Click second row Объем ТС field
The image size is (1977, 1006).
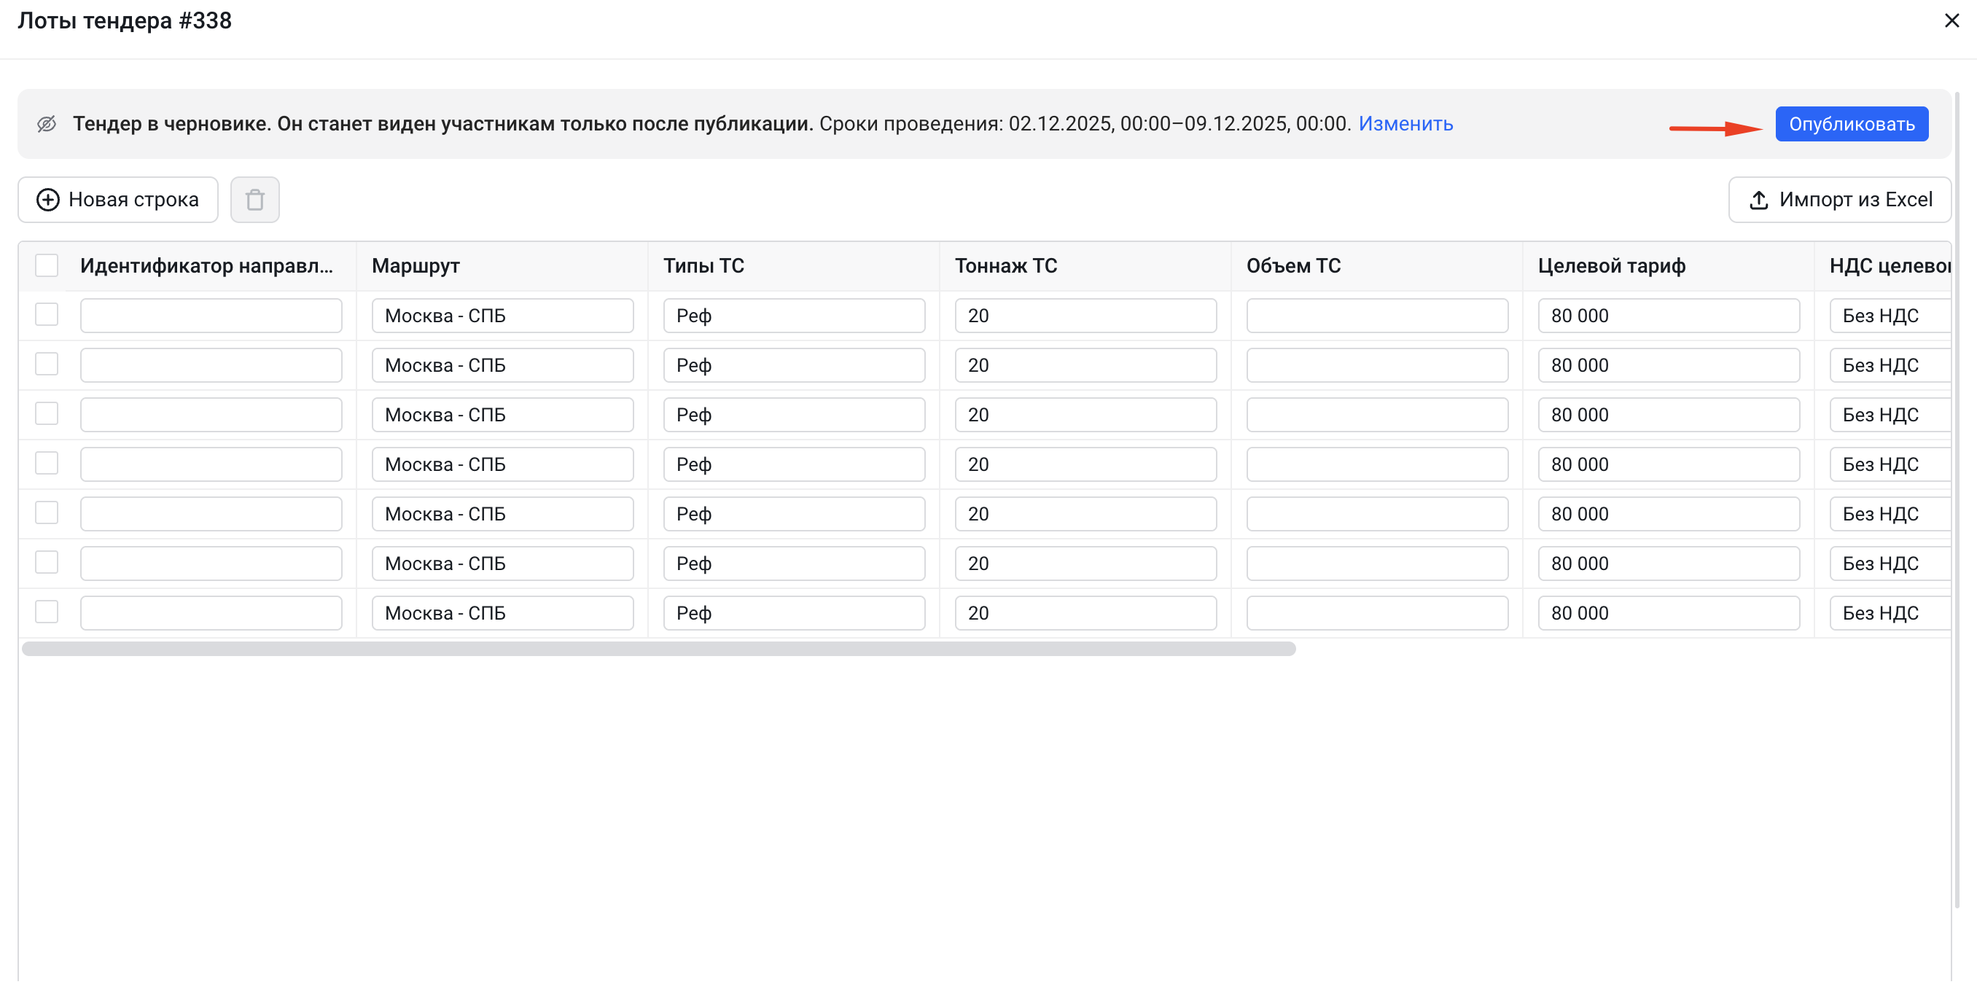tap(1377, 365)
